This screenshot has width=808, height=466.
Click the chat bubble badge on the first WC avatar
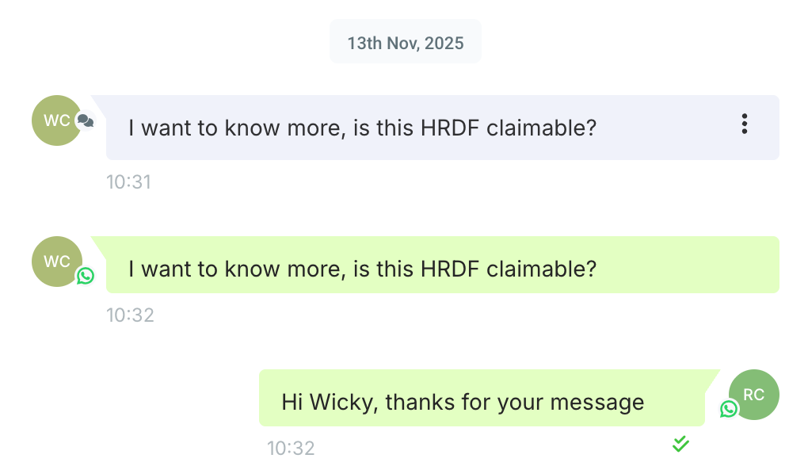(x=85, y=121)
